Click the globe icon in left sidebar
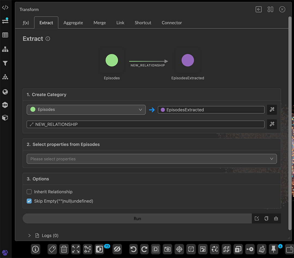The image size is (294, 258). (5, 92)
